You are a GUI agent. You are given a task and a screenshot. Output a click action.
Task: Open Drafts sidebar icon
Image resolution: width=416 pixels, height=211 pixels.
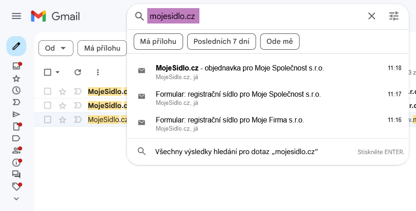(16, 127)
